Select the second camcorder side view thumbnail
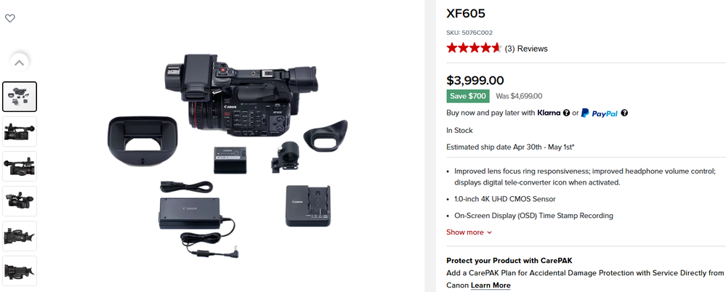Image resolution: width=726 pixels, height=292 pixels. coord(20,131)
